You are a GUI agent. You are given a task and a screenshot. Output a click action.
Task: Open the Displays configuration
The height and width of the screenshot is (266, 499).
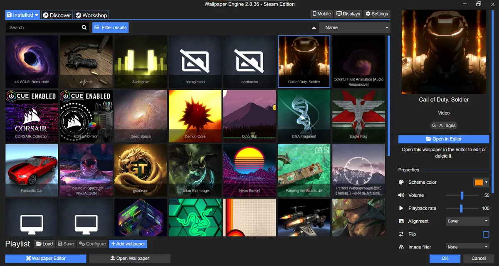point(348,14)
